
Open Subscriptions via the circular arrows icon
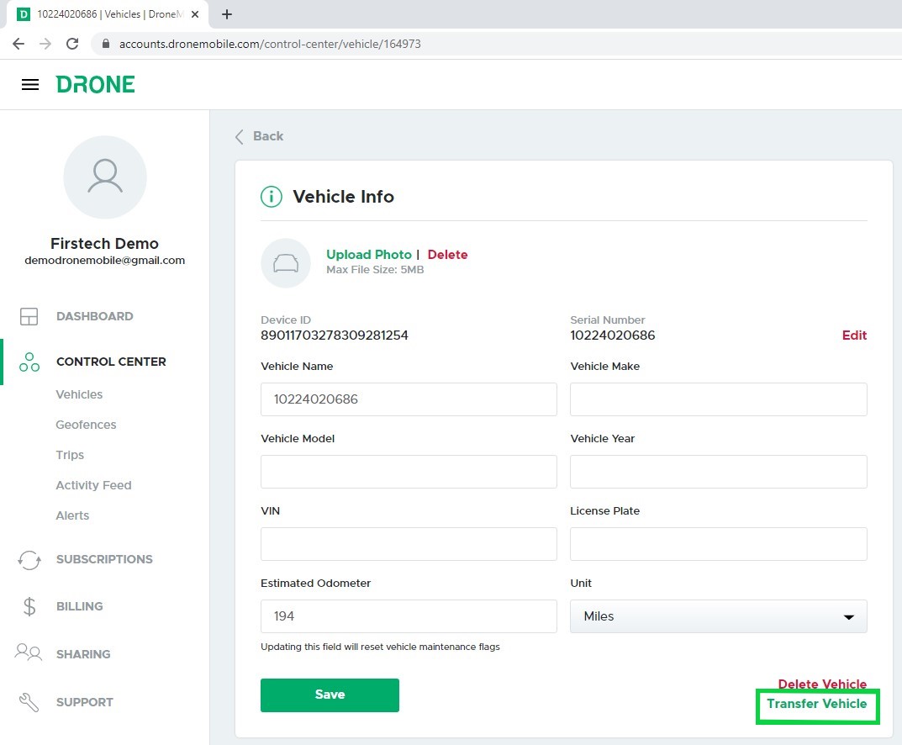(29, 559)
